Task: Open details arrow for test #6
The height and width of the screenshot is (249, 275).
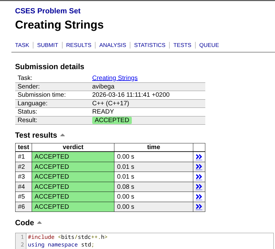Action: pyautogui.click(x=199, y=207)
